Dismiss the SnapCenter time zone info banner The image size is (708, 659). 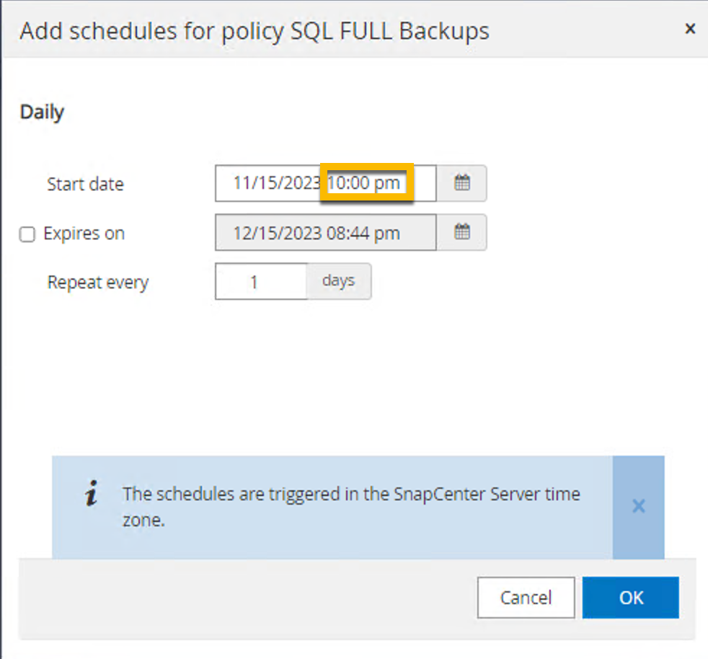[x=638, y=506]
